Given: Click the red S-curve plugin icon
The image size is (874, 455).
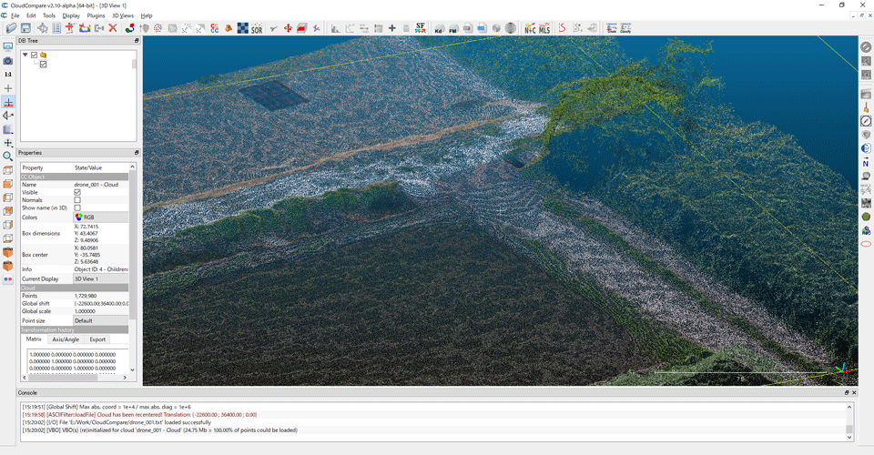Looking at the screenshot, I should (562, 28).
